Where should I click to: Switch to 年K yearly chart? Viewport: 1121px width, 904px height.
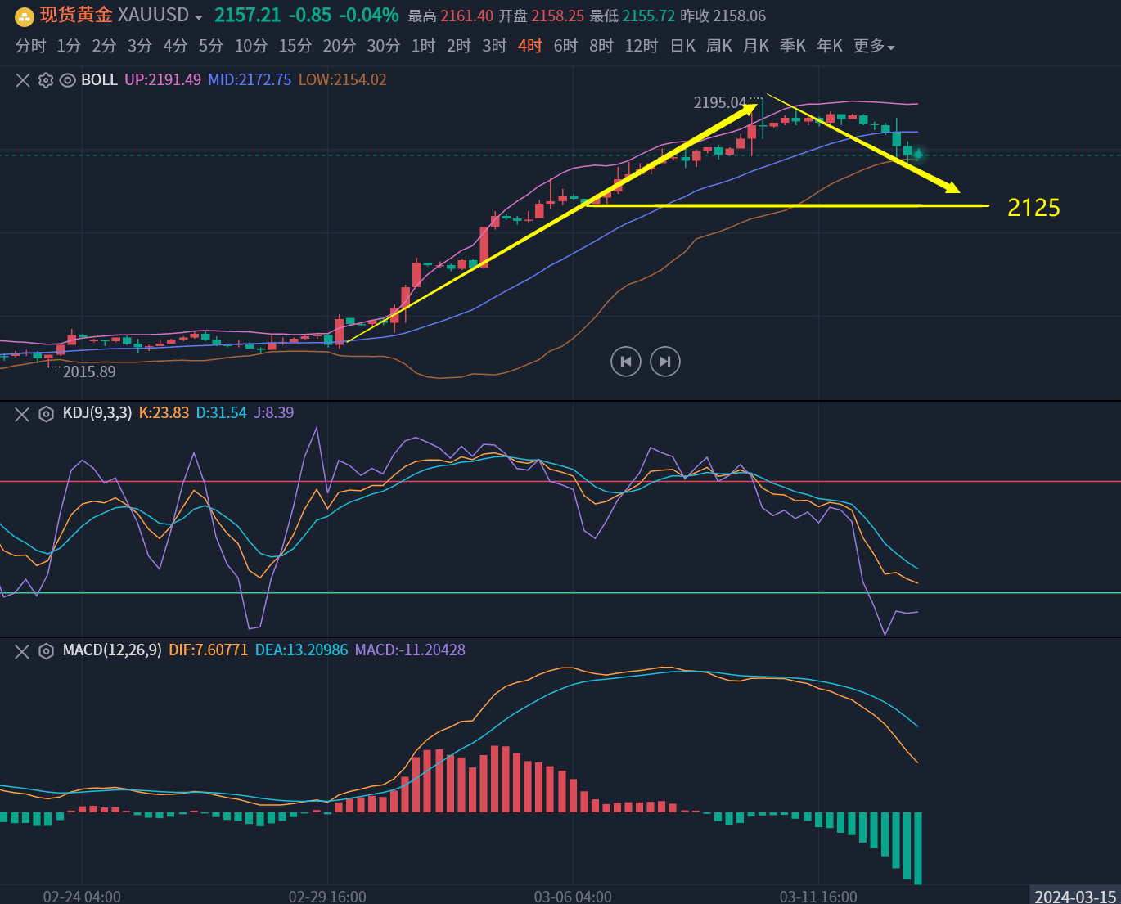[830, 46]
